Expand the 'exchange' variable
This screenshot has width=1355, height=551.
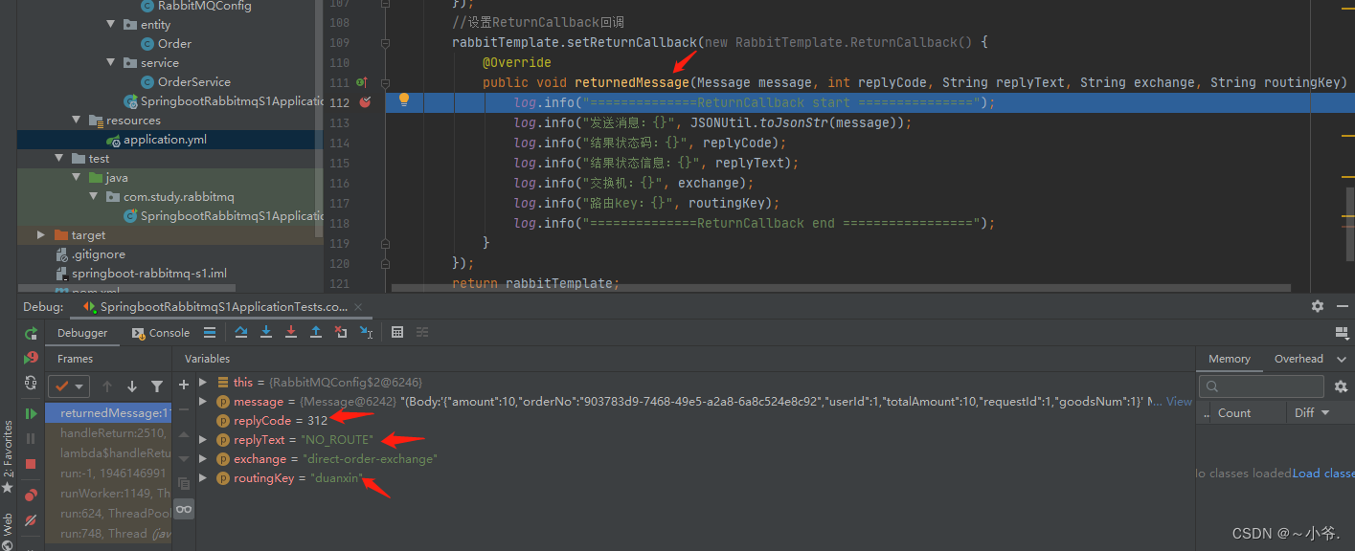click(x=203, y=459)
